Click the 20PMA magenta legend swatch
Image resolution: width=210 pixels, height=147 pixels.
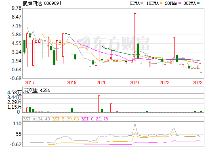[180, 3]
